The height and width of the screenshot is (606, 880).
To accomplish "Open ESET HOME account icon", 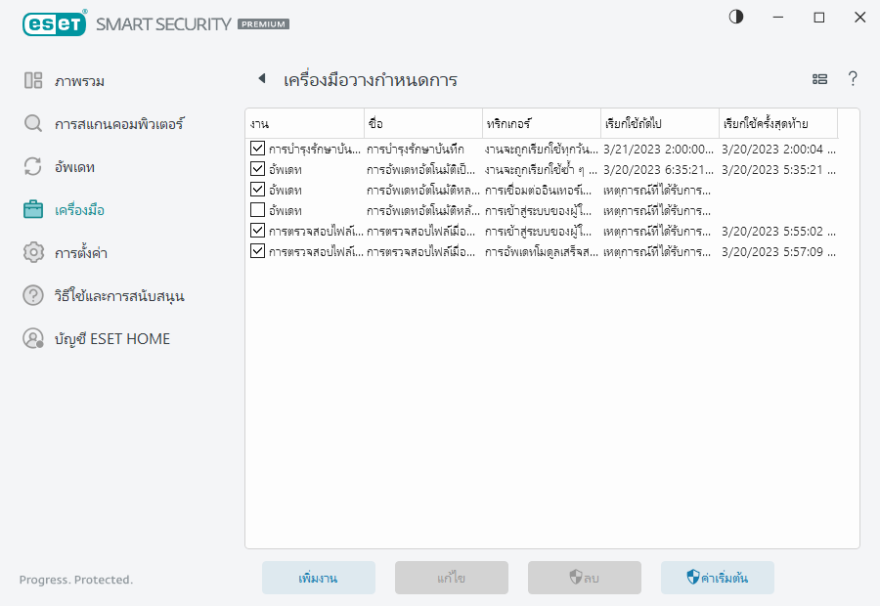I will (x=33, y=339).
